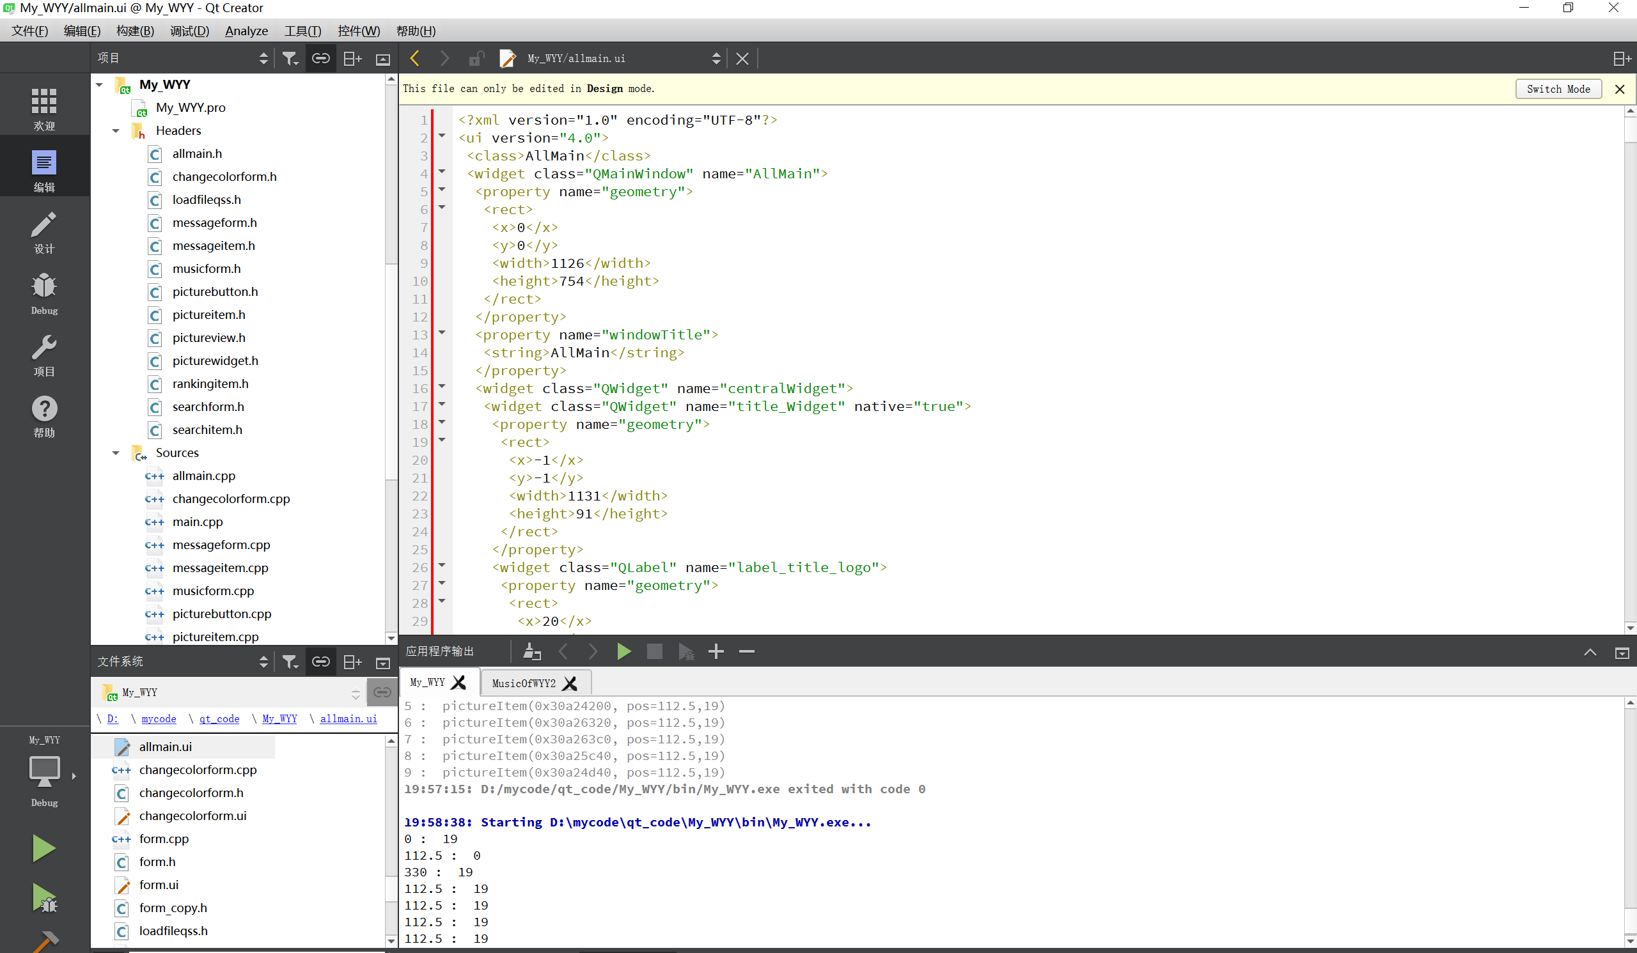Open the Welcome (欢迎) mode

[x=44, y=109]
